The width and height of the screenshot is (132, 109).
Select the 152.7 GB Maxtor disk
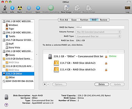[18, 40]
